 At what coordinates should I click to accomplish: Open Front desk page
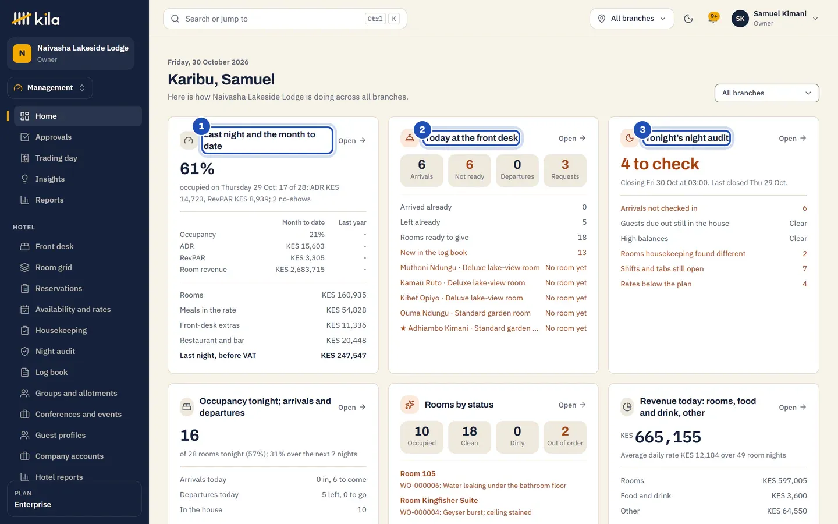click(x=77, y=247)
